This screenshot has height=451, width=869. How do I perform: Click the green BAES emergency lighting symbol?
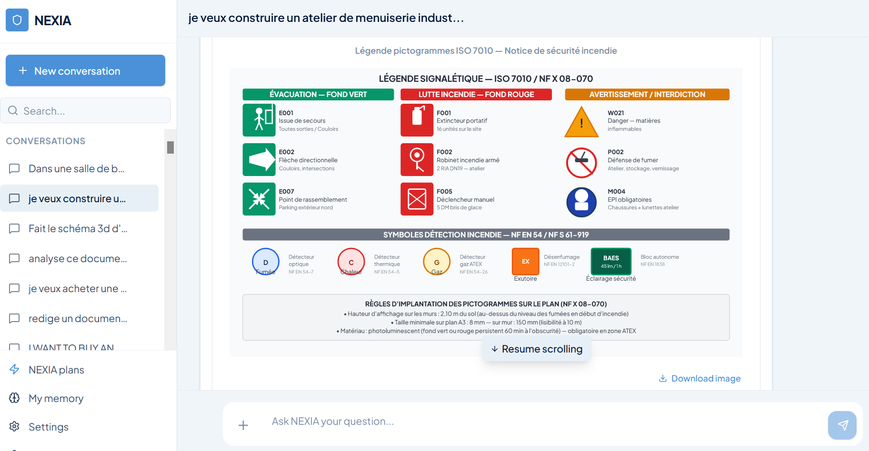tap(611, 261)
